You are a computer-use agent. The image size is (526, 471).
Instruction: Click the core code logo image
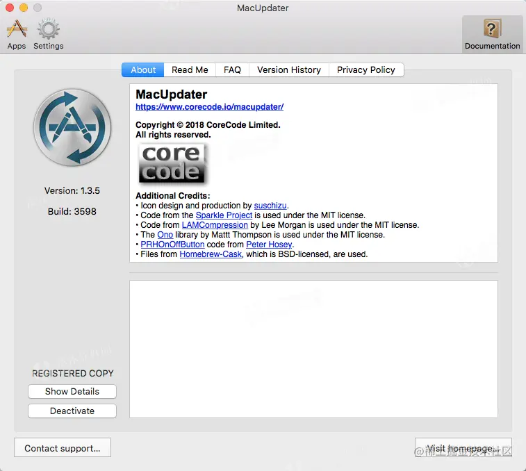(172, 164)
